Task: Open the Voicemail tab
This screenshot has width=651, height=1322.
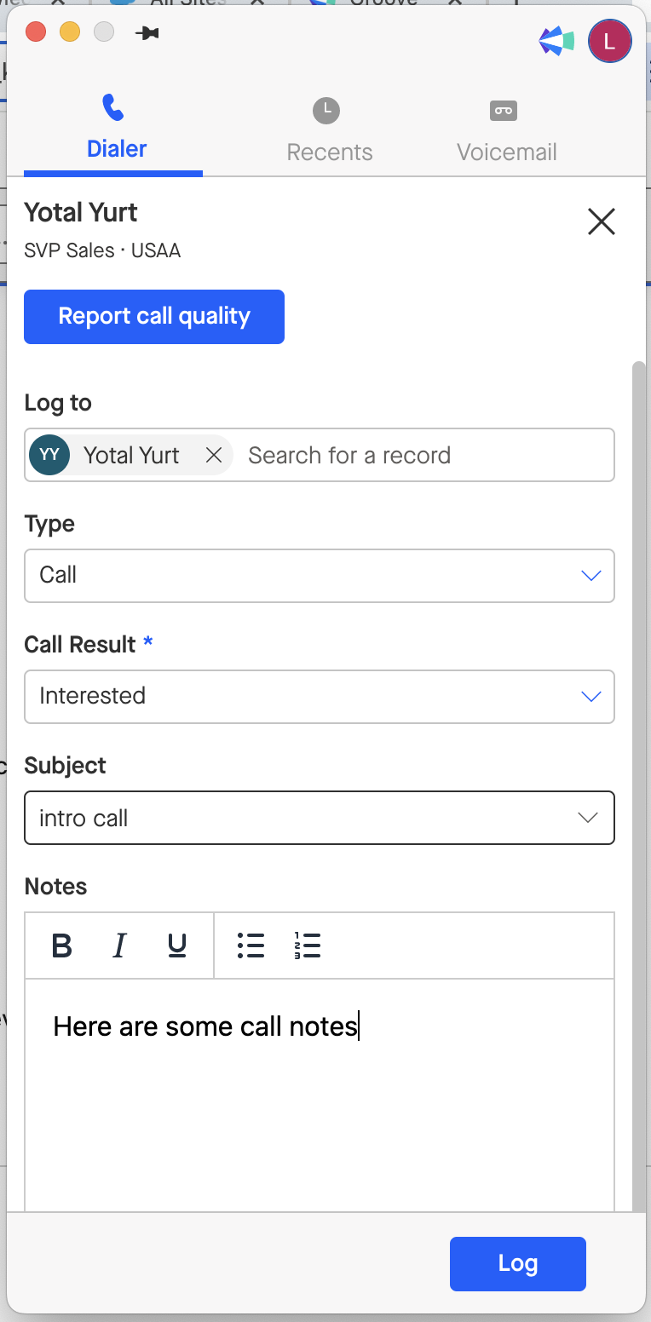Action: pos(506,131)
